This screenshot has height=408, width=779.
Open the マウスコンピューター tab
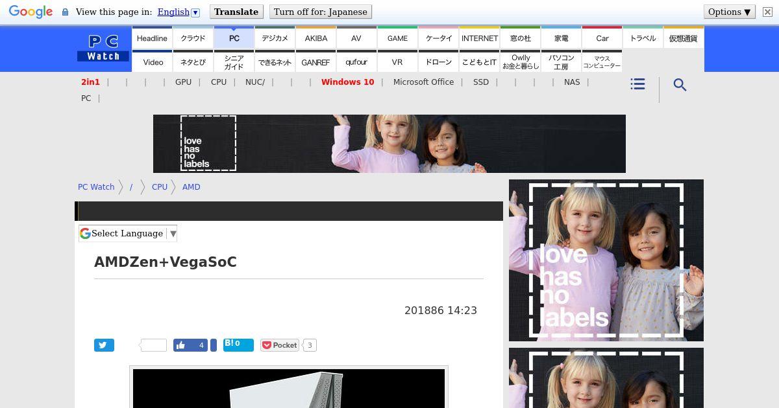602,62
